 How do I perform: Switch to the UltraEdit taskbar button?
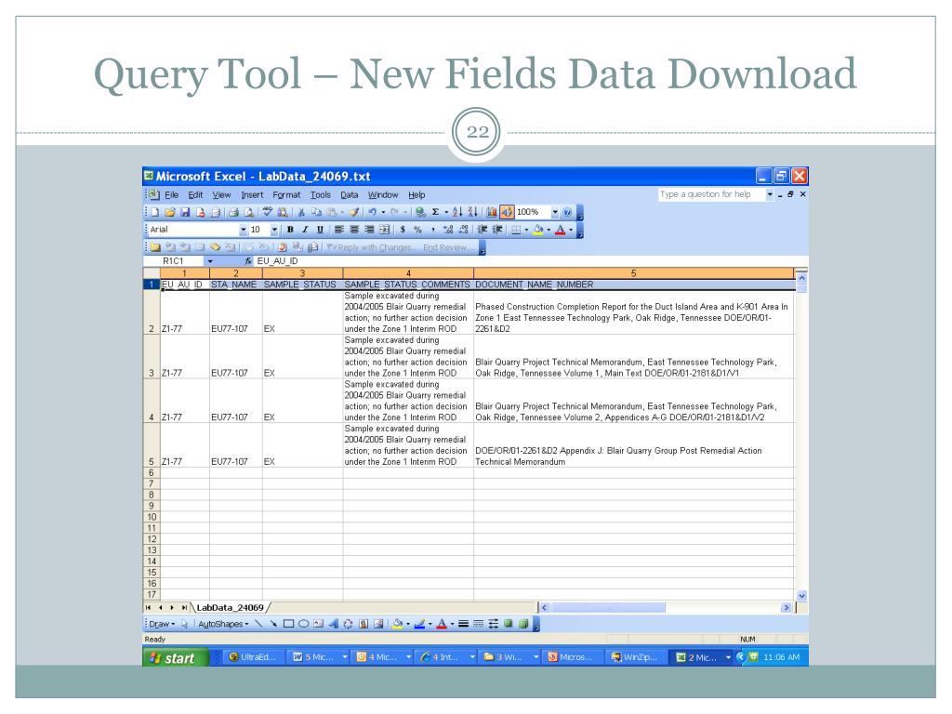tap(253, 657)
